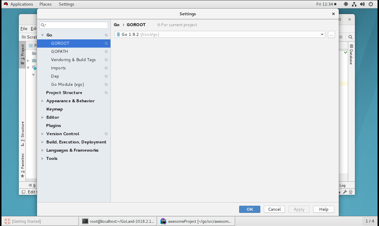Switch to awesomeProject GoLand taskbar entry
This screenshot has width=379, height=226.
click(197, 221)
